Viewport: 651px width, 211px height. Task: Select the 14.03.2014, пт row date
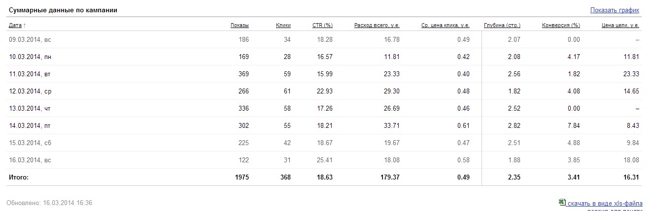(30, 125)
